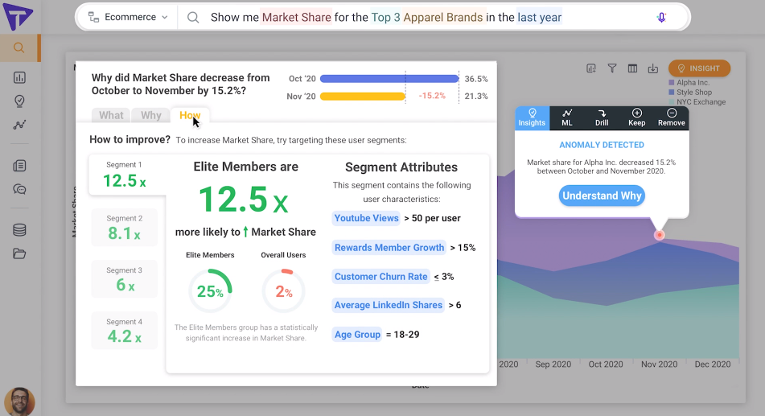Screen dimensions: 765x416
Task: Open the bar chart dashboard sidebar icon
Action: click(x=19, y=77)
